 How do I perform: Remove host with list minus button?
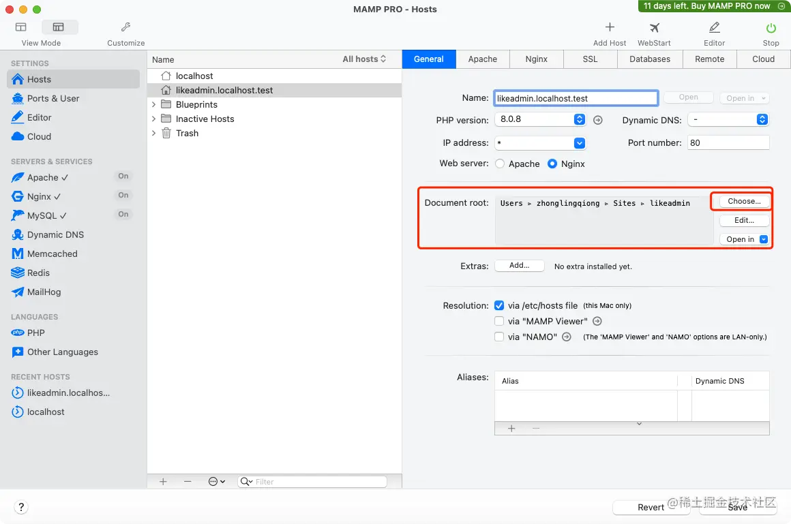click(x=188, y=482)
